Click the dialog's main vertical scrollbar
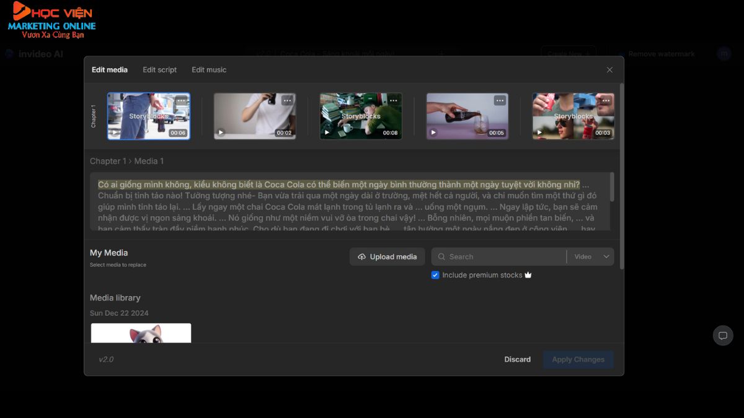The image size is (744, 418). [x=621, y=176]
